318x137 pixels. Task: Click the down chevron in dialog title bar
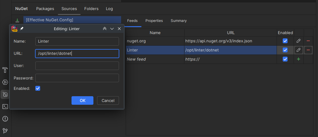pyautogui.click(x=112, y=29)
